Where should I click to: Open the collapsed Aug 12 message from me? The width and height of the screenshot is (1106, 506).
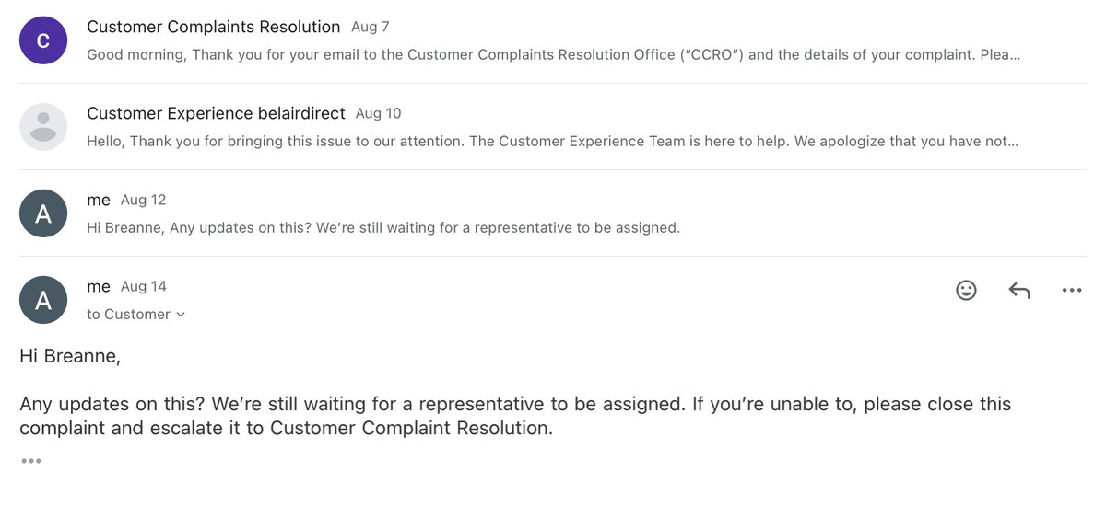[x=553, y=213]
